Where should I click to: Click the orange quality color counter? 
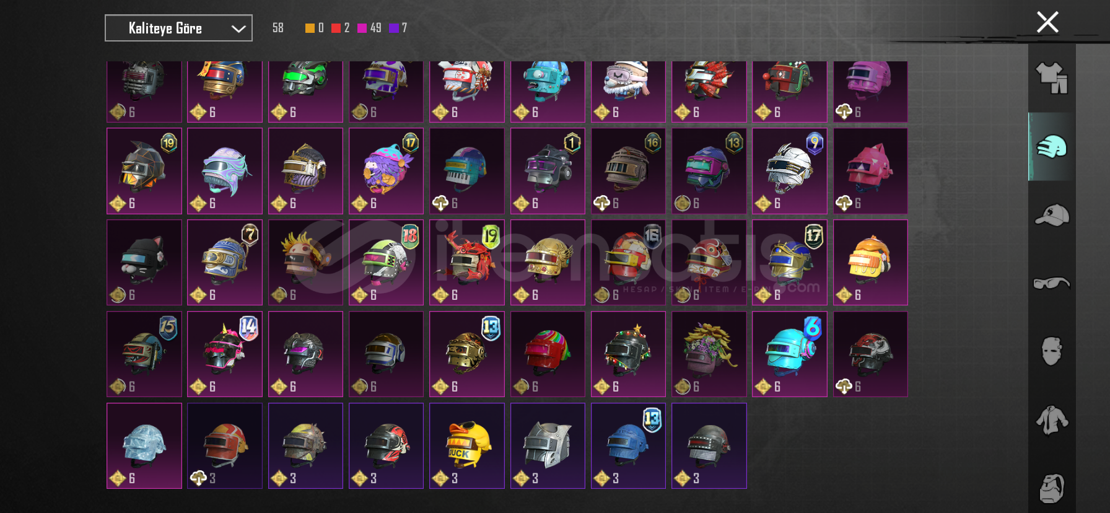pyautogui.click(x=315, y=28)
